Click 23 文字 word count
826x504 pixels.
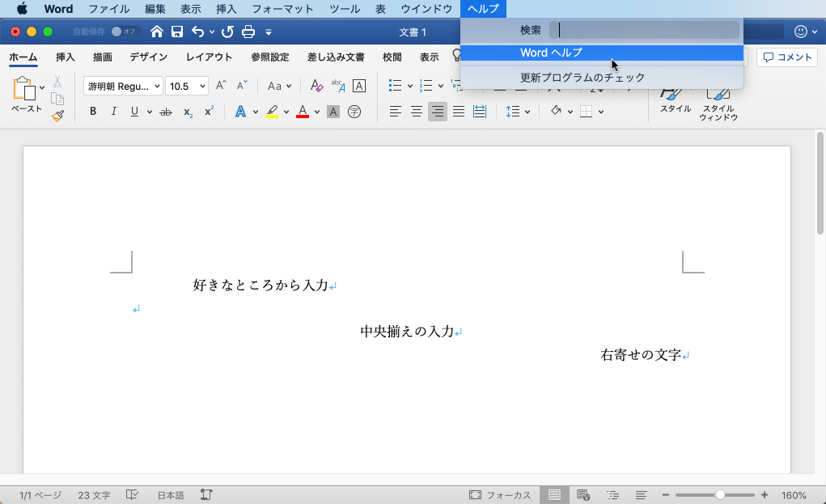point(95,495)
